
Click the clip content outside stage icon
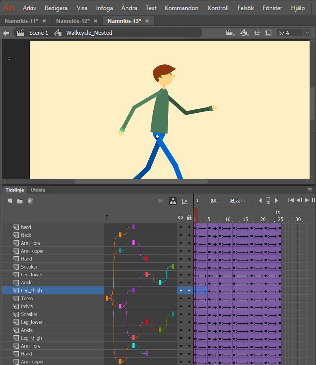268,33
